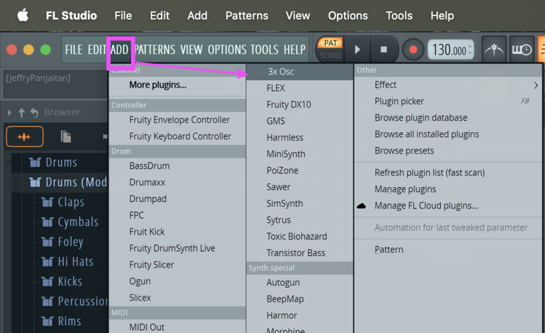Screen dimensions: 545x333
Task: Open the Browser options triangle menu
Action: (x=9, y=113)
